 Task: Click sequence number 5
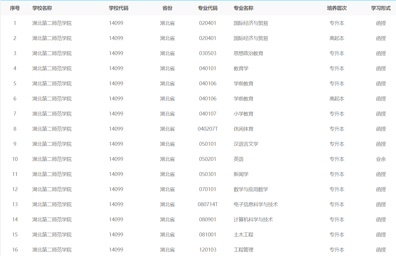pyautogui.click(x=15, y=84)
